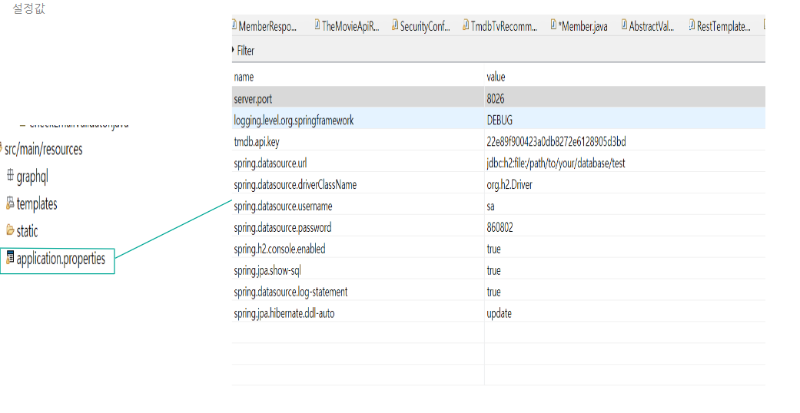Screen dimensions: 800x413
Task: Click the tmdb API key value
Action: coord(556,142)
